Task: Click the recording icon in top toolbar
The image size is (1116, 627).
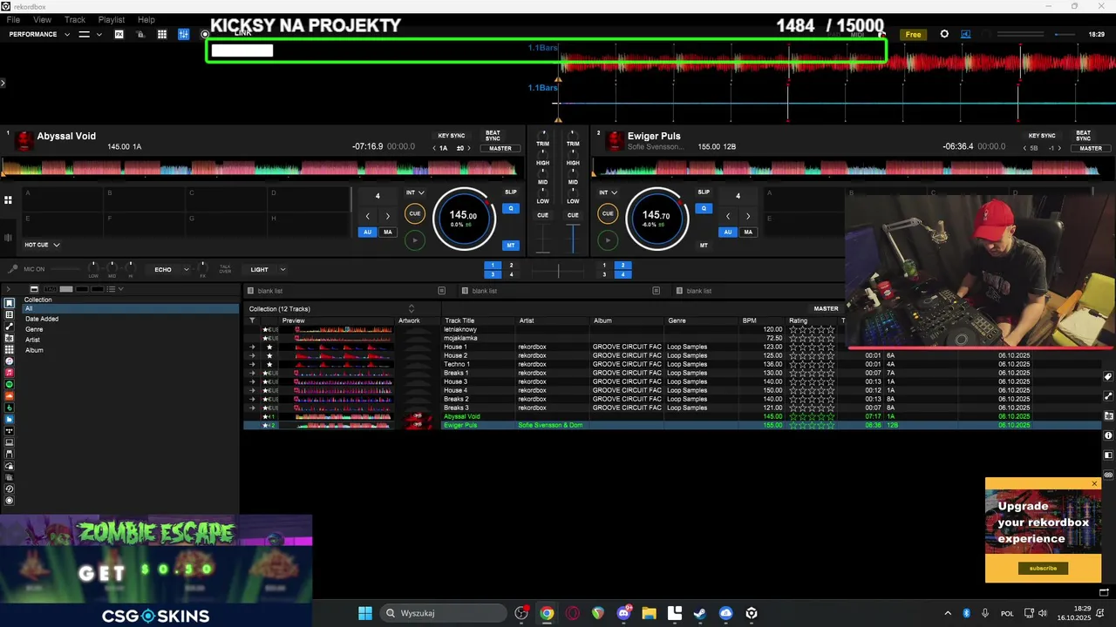Action: (x=205, y=35)
